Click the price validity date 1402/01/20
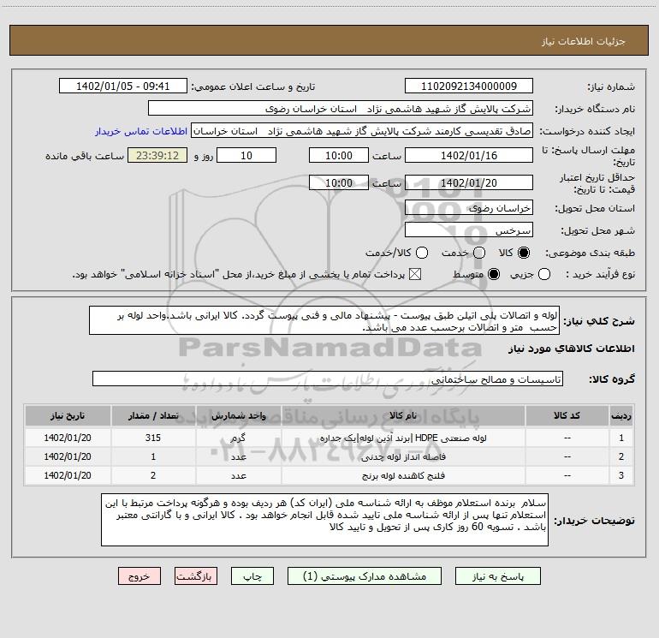This screenshot has width=659, height=638. 469,182
